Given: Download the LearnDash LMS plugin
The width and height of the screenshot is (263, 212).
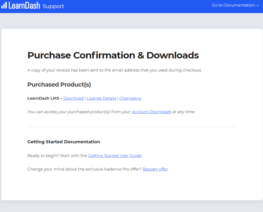Looking at the screenshot, I should coord(73,98).
